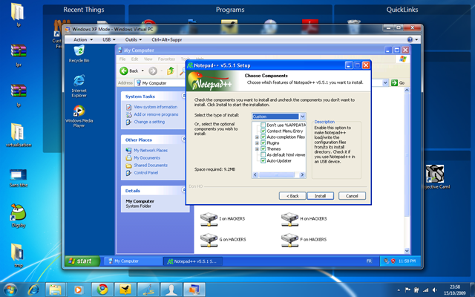Click the green Go arrow beside address bar
The width and height of the screenshot is (475, 297).
point(394,82)
